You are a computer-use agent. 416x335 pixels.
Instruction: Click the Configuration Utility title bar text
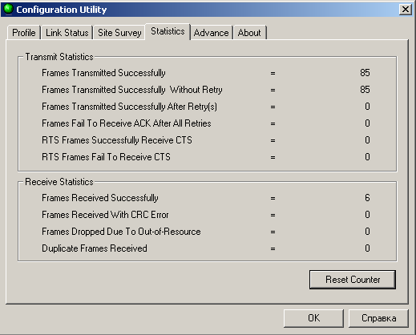click(x=62, y=10)
